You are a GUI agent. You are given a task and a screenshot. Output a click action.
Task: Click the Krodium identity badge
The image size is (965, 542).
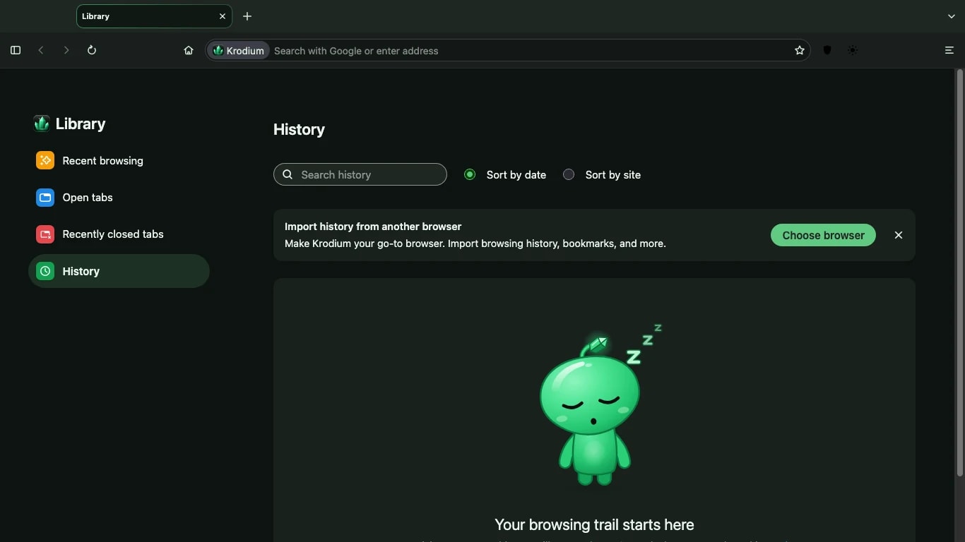coord(239,51)
